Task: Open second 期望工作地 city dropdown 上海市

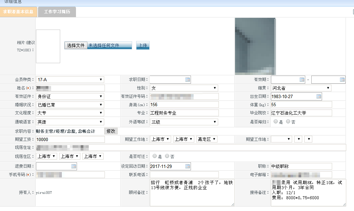Action: 184,139
